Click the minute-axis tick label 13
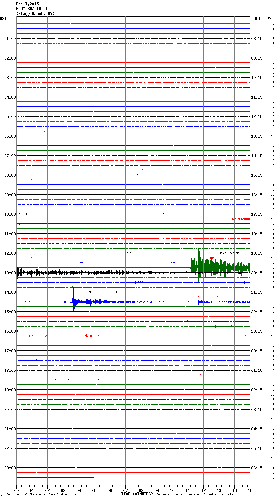 point(219,491)
